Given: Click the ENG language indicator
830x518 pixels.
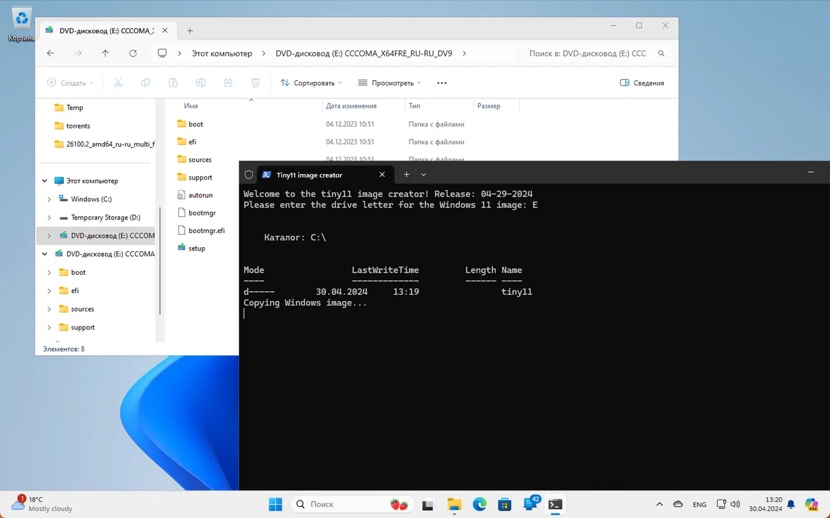Looking at the screenshot, I should (699, 505).
